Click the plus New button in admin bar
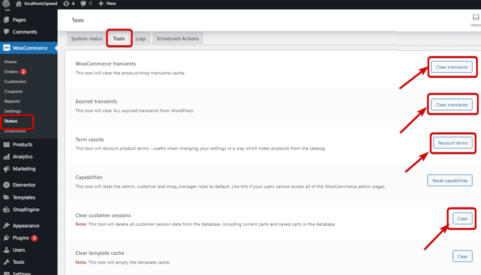The height and width of the screenshot is (275, 481). [x=107, y=4]
